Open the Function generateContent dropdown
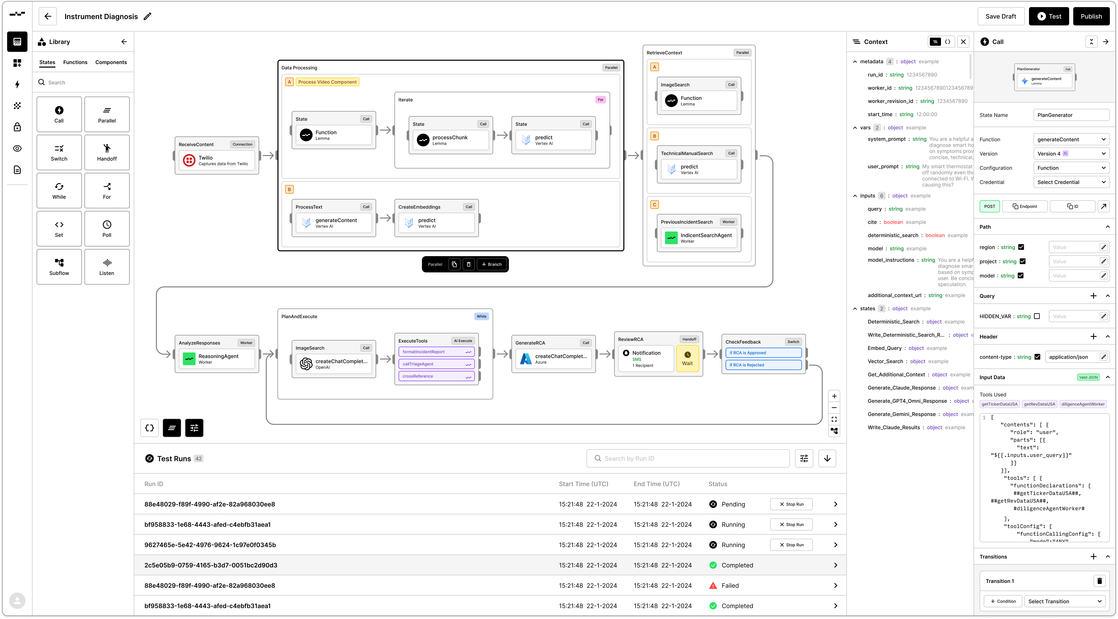 pos(1071,139)
